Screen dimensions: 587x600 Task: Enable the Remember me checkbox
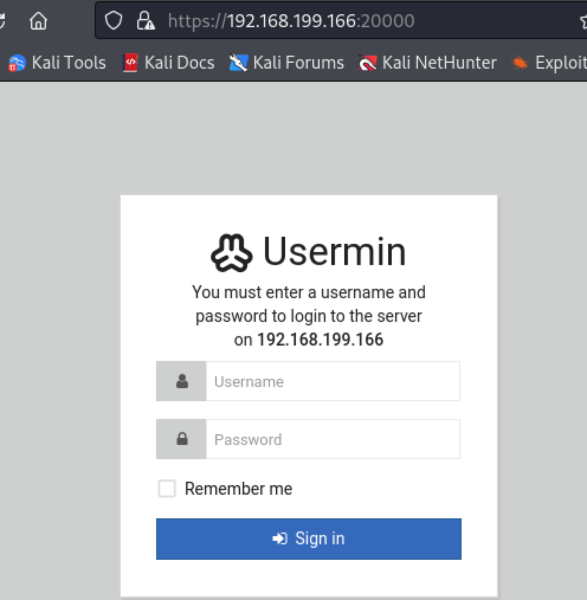[x=167, y=489]
